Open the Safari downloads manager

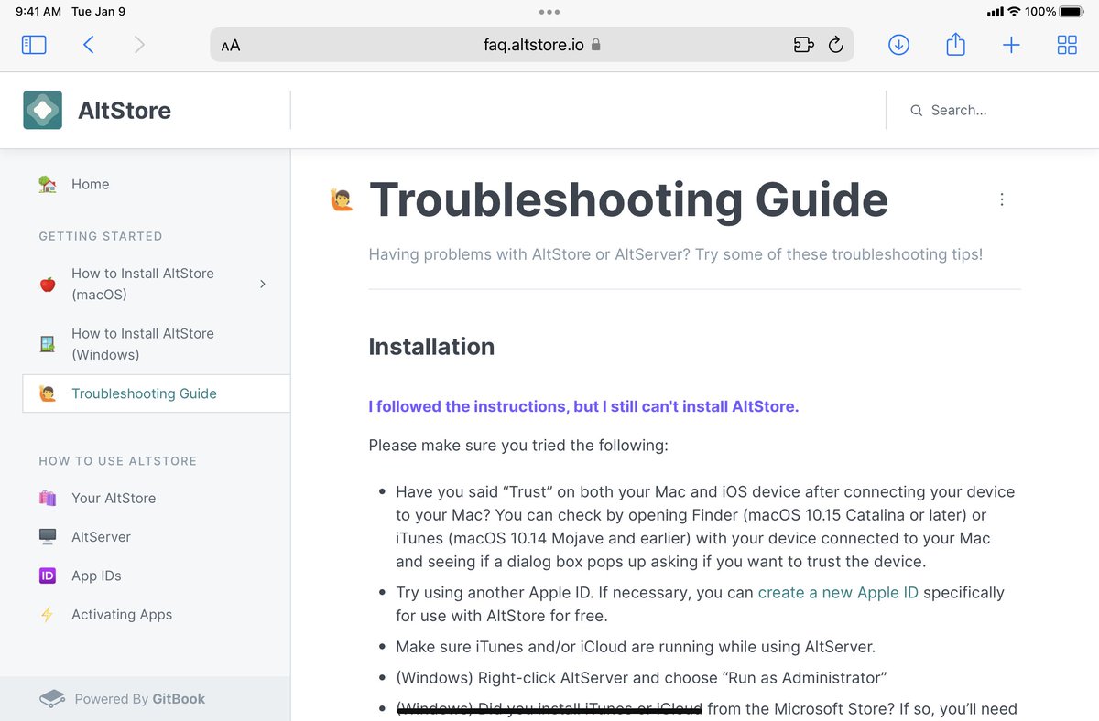click(x=898, y=44)
